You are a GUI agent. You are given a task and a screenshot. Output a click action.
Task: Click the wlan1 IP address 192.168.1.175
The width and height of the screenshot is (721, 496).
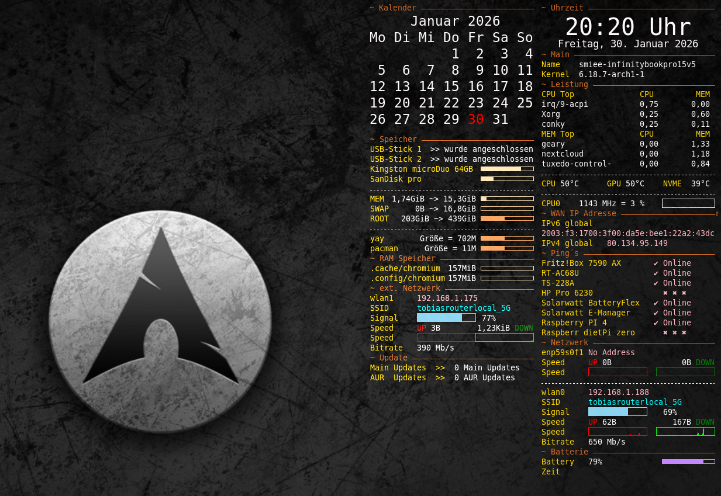click(447, 299)
